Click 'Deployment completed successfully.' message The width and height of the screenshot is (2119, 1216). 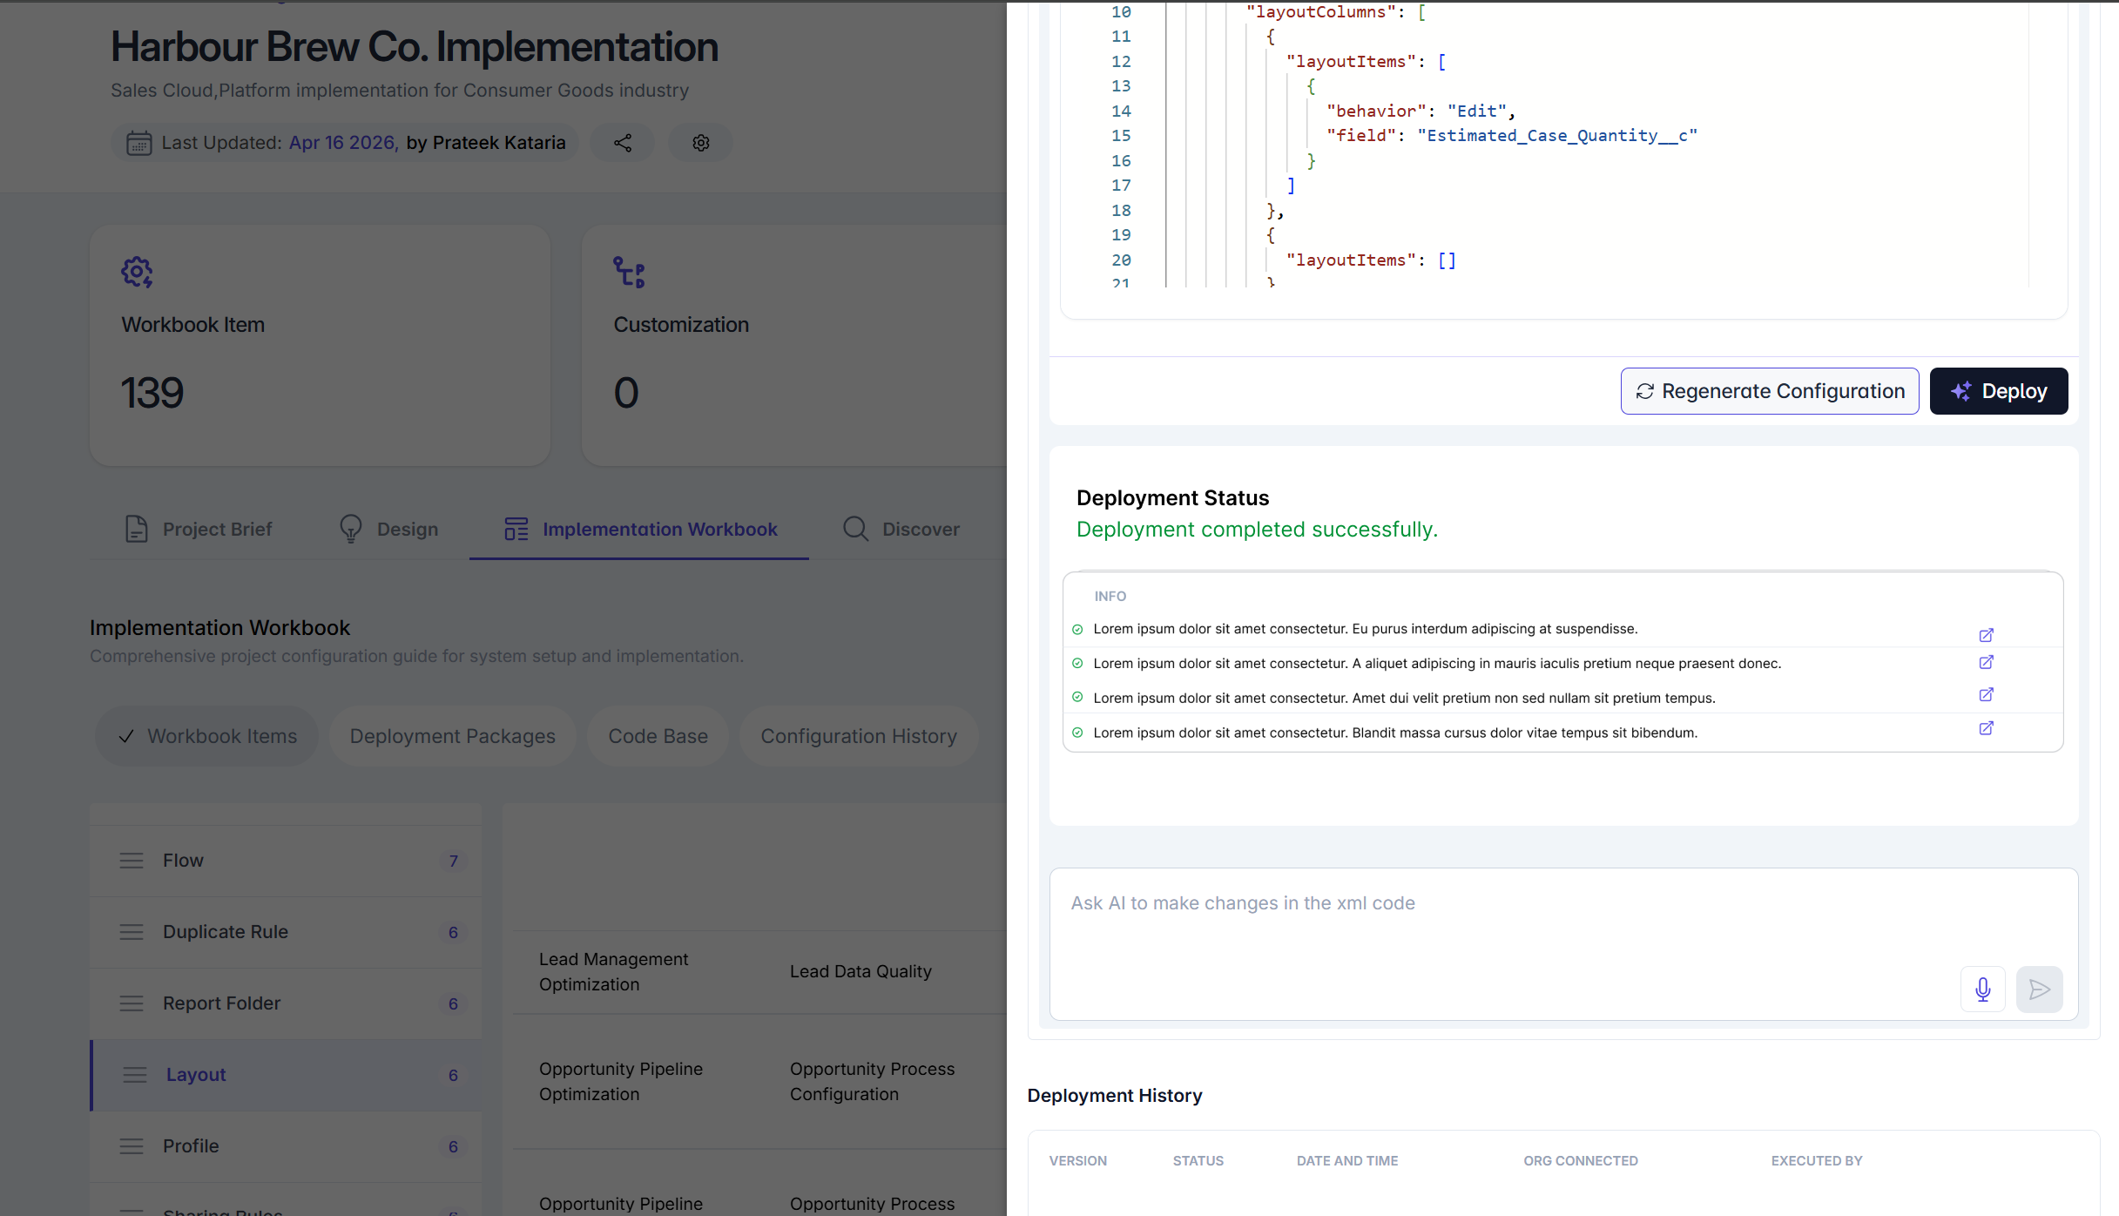[1257, 530]
